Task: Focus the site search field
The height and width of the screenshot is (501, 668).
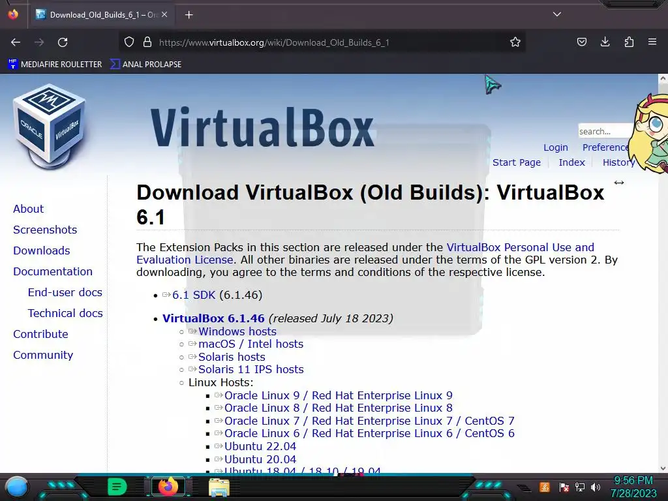Action: click(605, 131)
